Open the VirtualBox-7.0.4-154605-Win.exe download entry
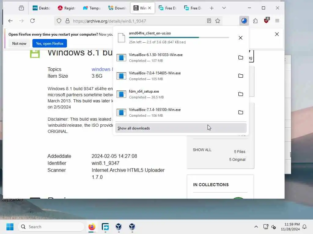The image size is (313, 234). 175,76
